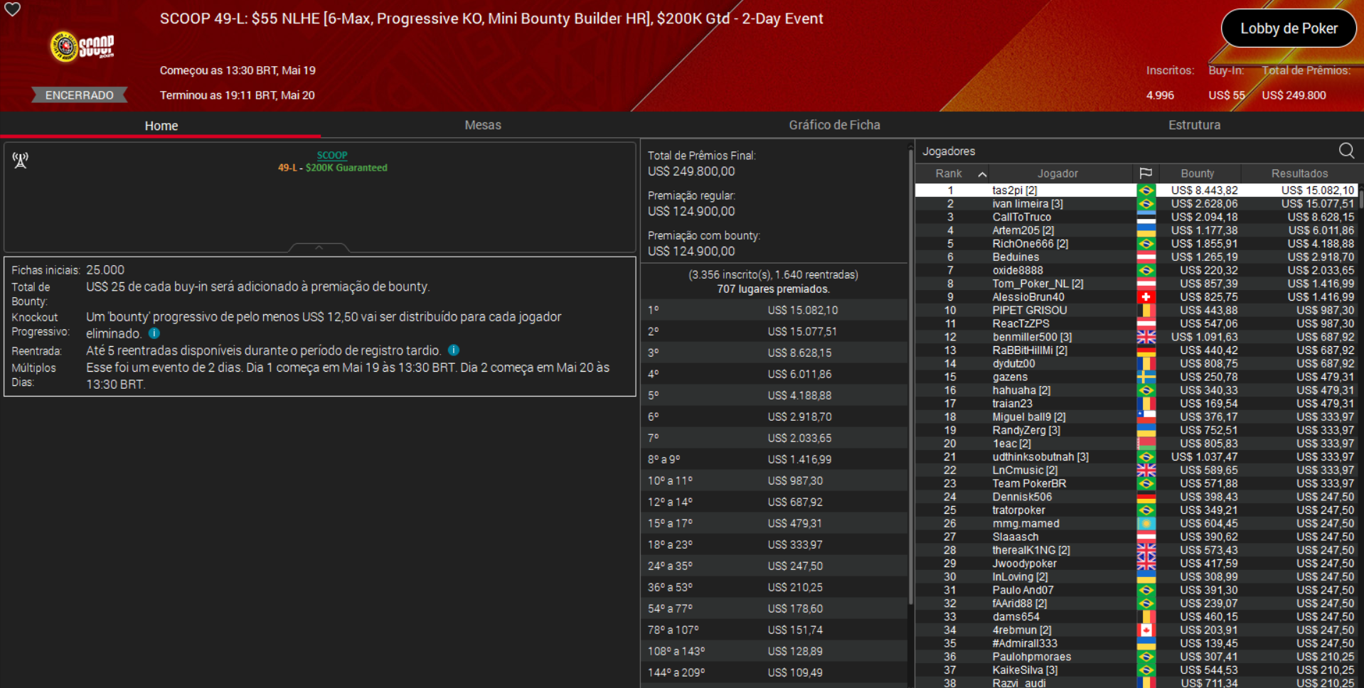The height and width of the screenshot is (688, 1364).
Task: Click the broadcast antenna icon
Action: [21, 160]
